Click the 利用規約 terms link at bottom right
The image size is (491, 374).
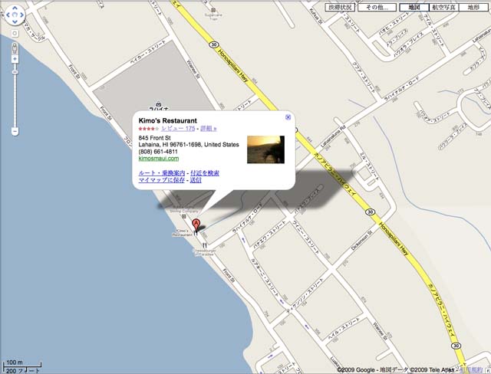(470, 370)
